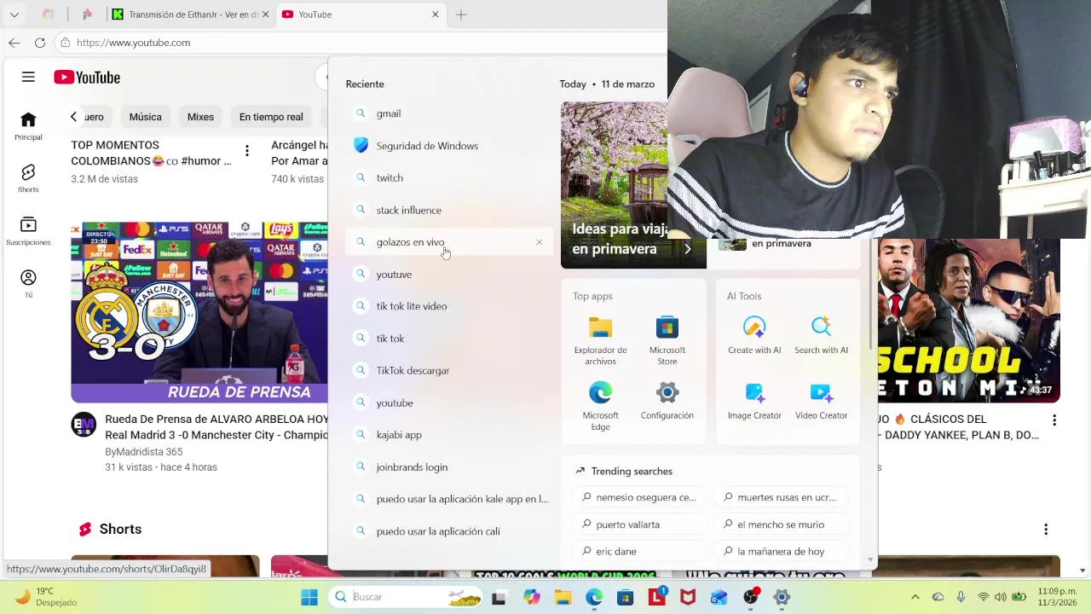Viewport: 1091px width, 614px height.
Task: Select recent search joinbrands login
Action: (x=449, y=467)
